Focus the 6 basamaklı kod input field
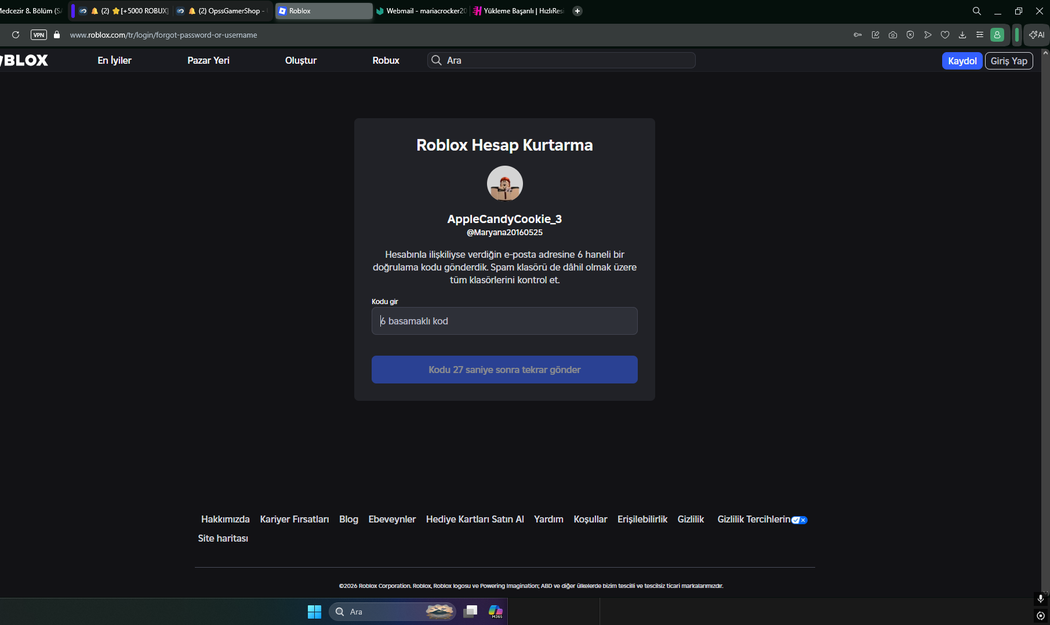 (504, 321)
